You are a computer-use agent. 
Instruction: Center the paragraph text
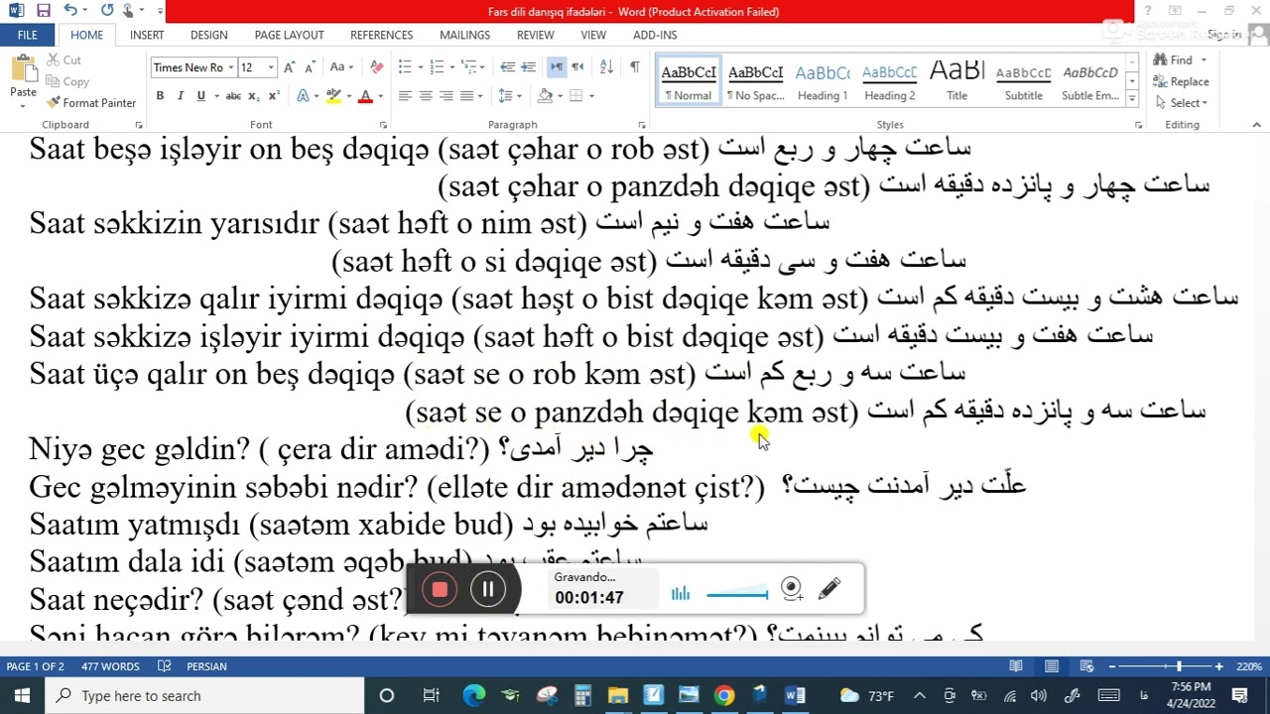[x=426, y=96]
